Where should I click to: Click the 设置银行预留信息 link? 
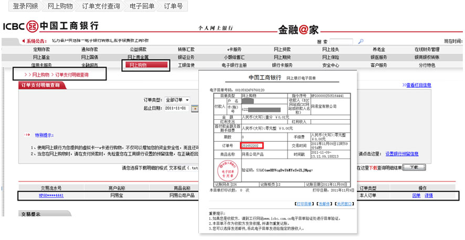tap(402, 154)
